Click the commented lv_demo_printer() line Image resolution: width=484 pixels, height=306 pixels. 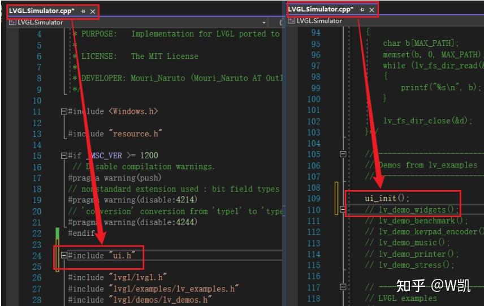(x=412, y=254)
